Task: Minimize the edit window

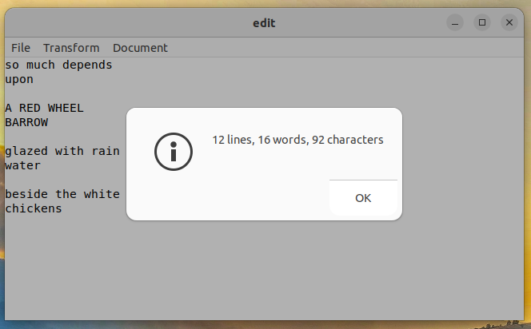Action: pos(455,22)
